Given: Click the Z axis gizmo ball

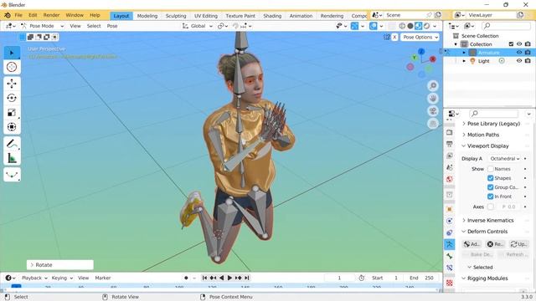Looking at the screenshot, I should [x=421, y=52].
